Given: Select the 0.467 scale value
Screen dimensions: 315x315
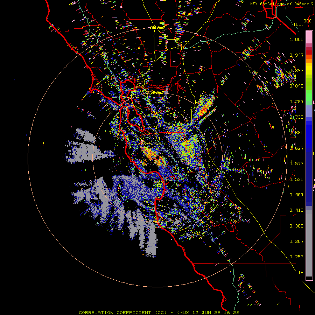Looking at the screenshot, I should [296, 195].
